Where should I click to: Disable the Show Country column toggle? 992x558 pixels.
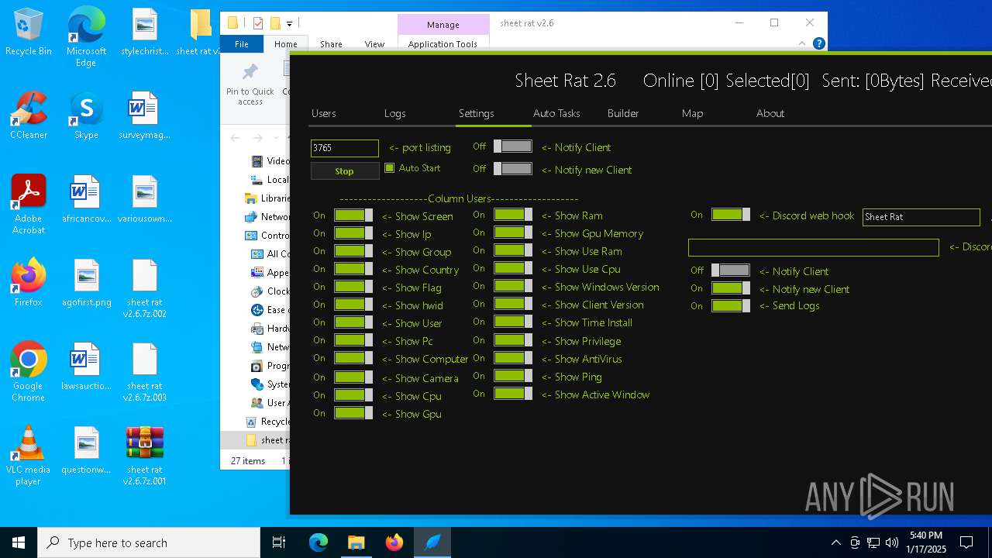tap(353, 269)
